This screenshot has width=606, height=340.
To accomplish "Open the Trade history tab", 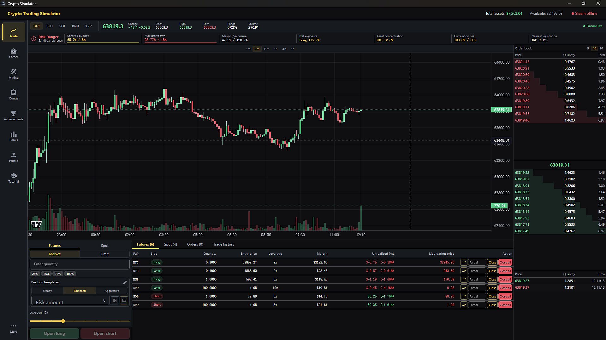I will 224,244.
